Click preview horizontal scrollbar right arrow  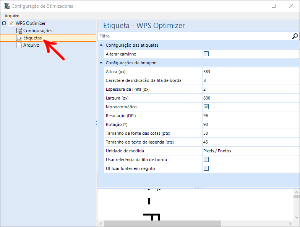point(290,224)
